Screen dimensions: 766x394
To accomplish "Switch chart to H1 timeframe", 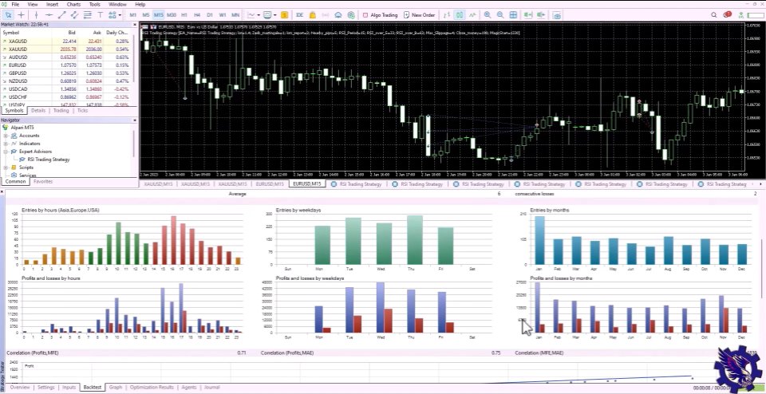I will click(184, 15).
